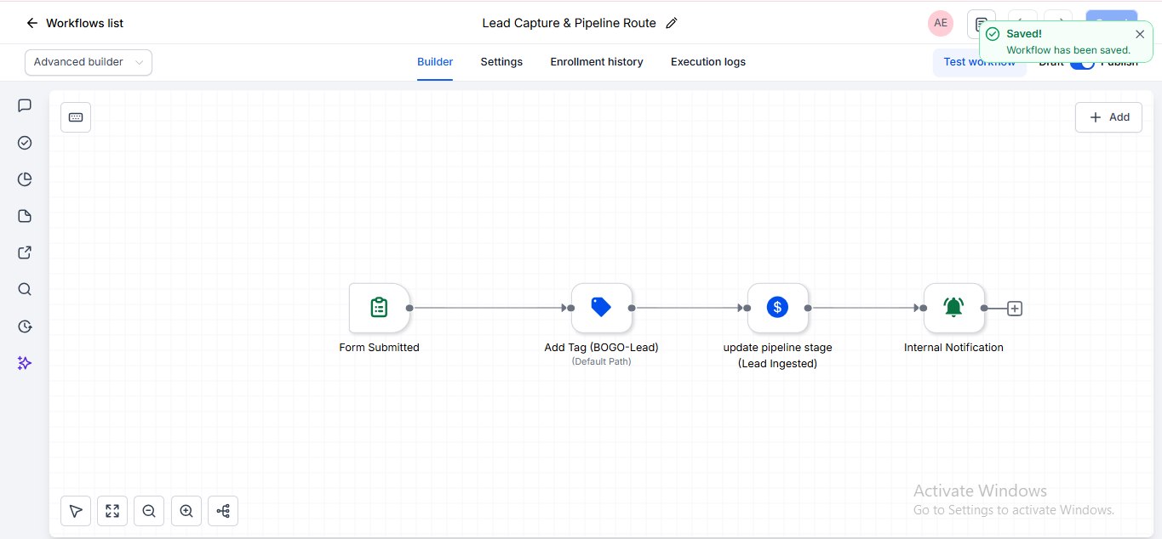Viewport: 1162px width, 539px height.
Task: Select the update pipeline stage node
Action: (x=778, y=308)
